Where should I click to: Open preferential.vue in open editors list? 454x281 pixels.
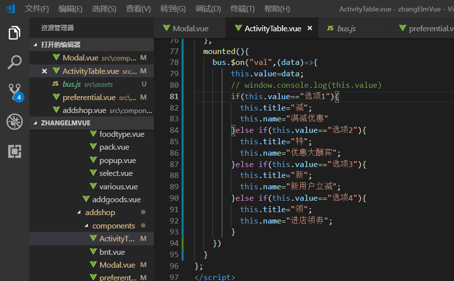coord(91,98)
